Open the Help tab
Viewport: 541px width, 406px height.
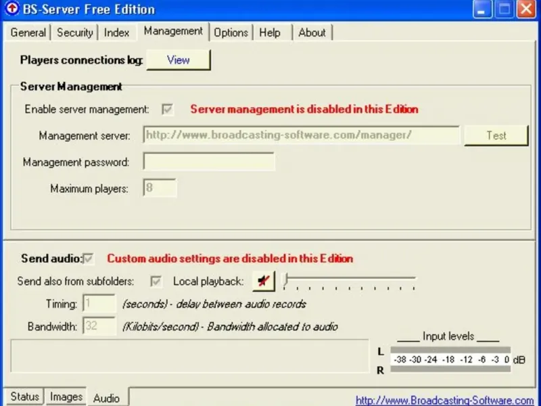click(x=270, y=32)
